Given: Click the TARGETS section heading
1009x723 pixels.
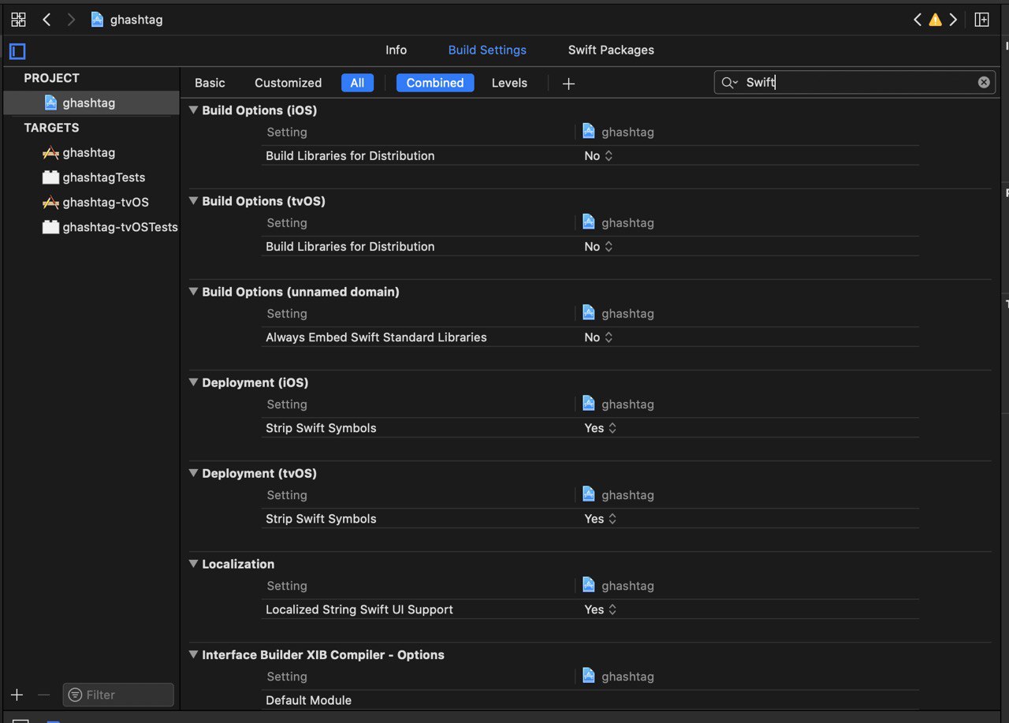Looking at the screenshot, I should point(51,128).
